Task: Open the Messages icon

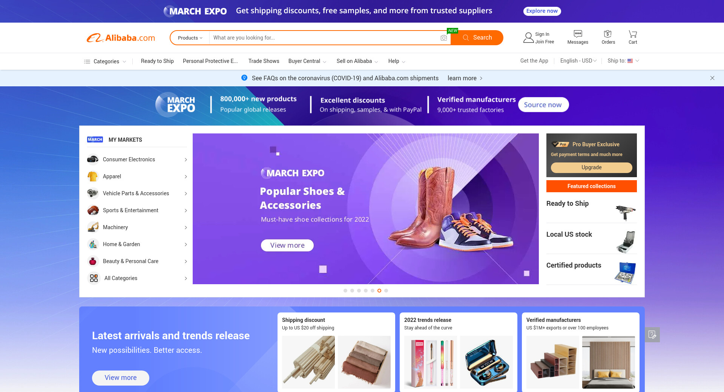Action: coord(578,34)
